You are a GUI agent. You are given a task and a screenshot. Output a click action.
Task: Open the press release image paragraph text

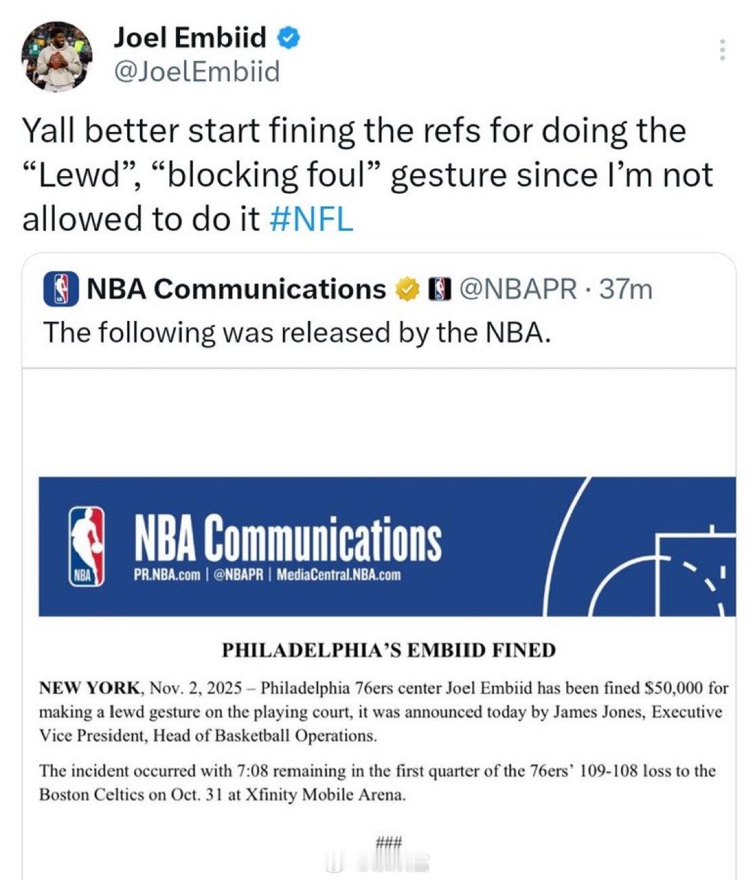point(384,712)
